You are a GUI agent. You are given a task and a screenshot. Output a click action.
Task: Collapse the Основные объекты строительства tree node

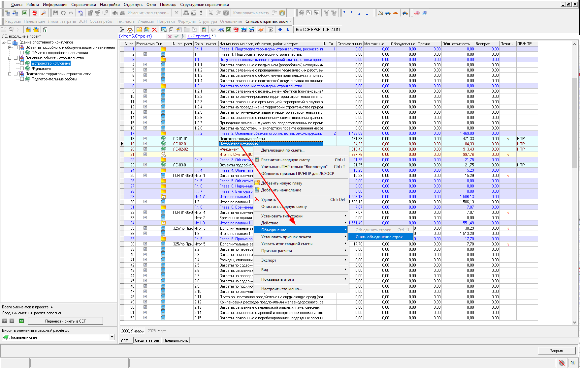(x=10, y=58)
